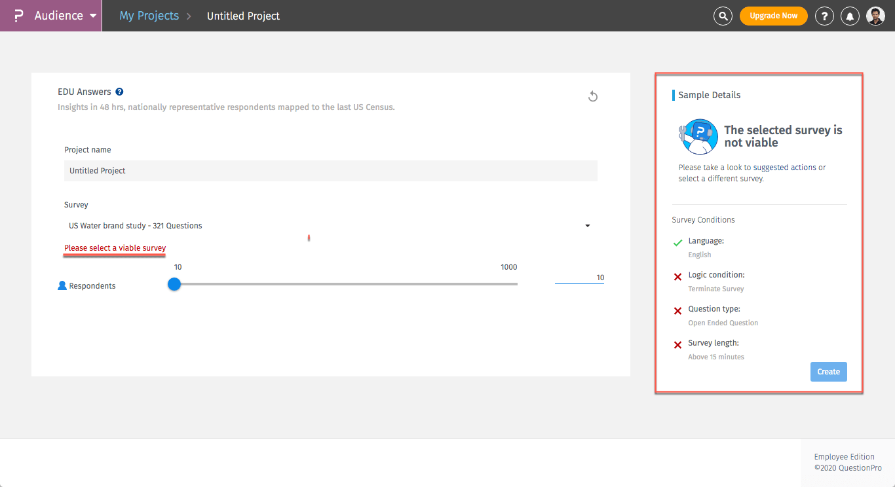The width and height of the screenshot is (895, 487).
Task: Click the green check beside Language
Action: pos(678,243)
